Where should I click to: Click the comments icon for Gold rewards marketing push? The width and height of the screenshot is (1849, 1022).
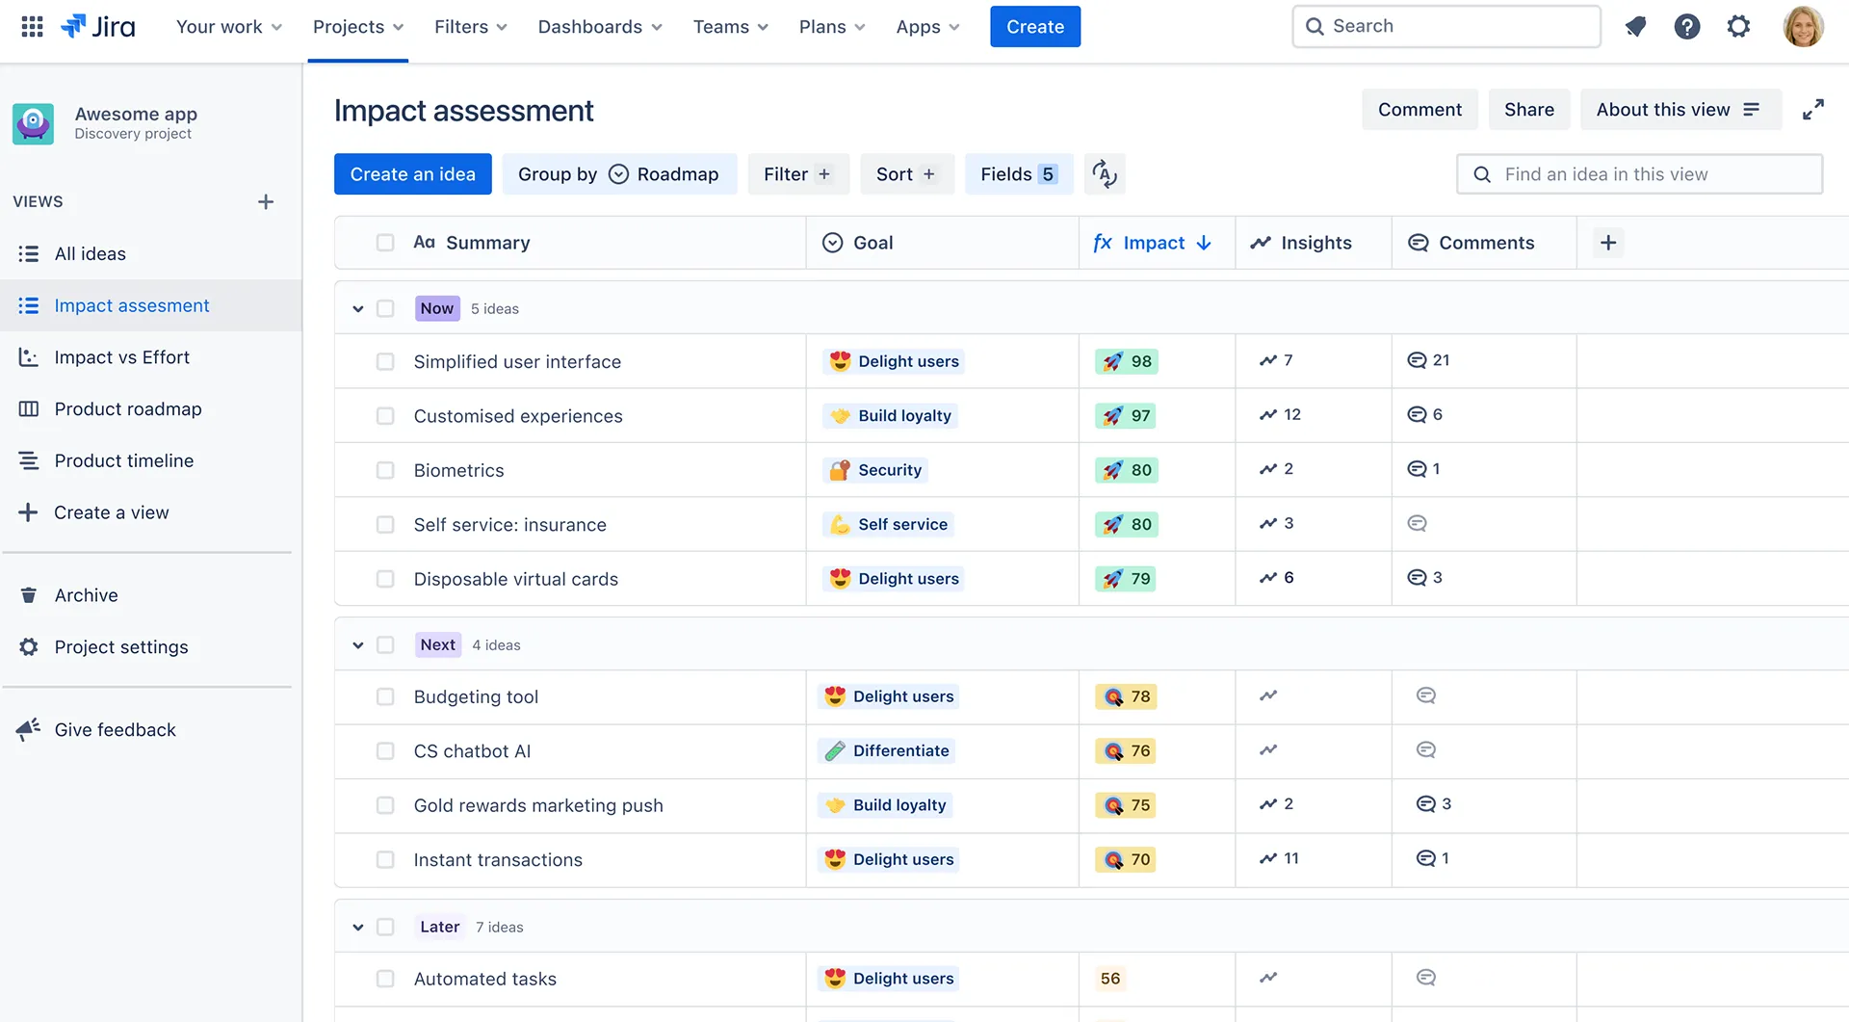click(x=1426, y=803)
